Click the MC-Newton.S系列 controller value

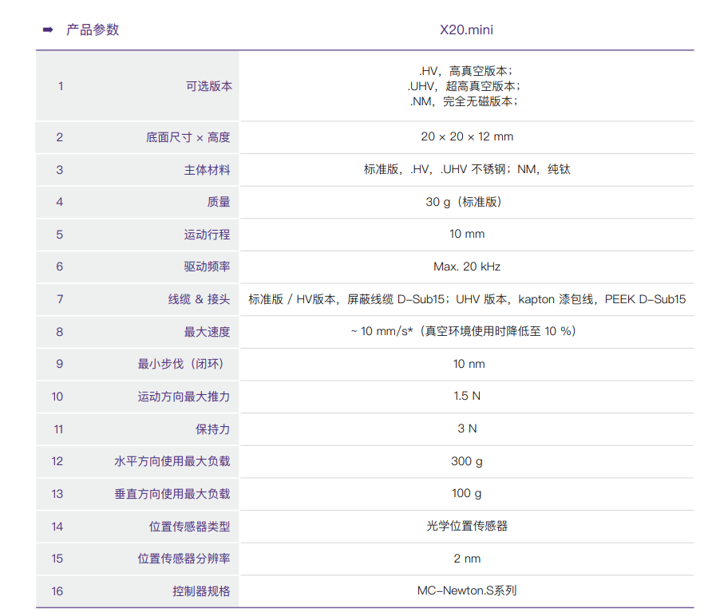click(x=467, y=591)
